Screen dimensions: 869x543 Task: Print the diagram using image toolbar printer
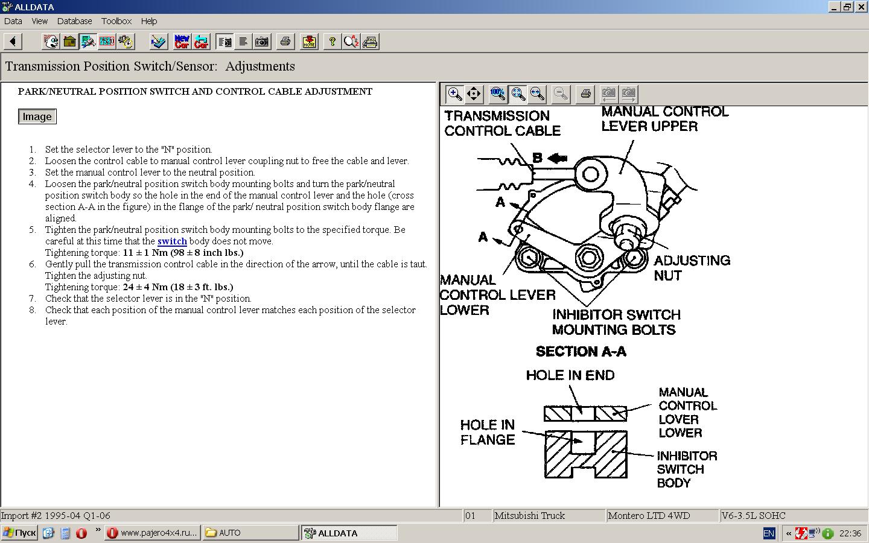(585, 94)
